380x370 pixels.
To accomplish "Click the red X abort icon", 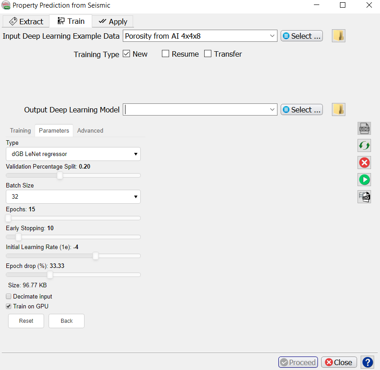I will tap(364, 163).
